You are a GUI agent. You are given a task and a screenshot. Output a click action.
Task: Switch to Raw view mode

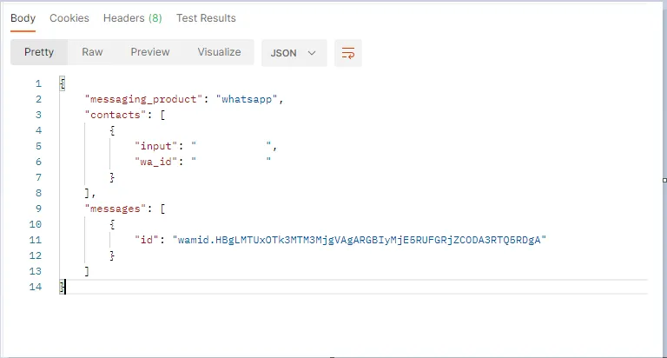tap(92, 52)
